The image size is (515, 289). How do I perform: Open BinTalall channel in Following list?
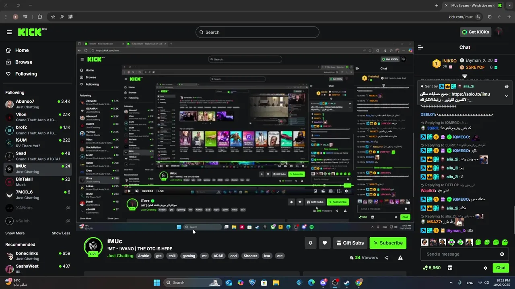(38, 182)
